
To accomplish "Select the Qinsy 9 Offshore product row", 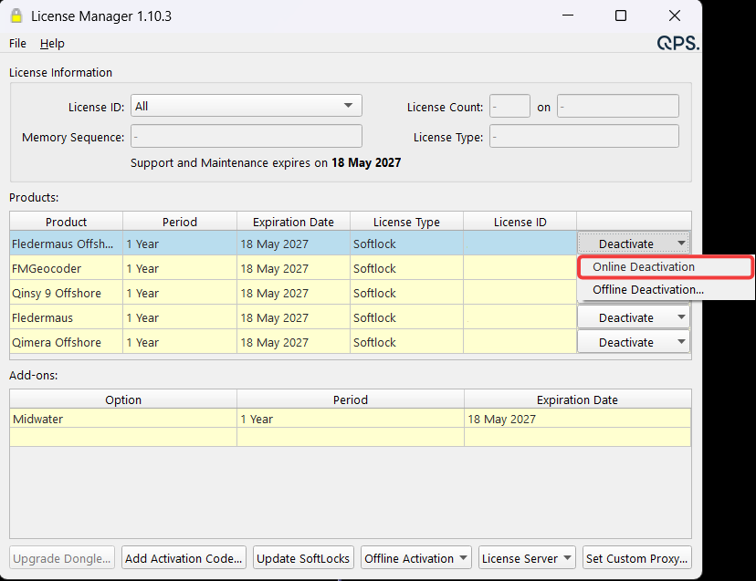I will pyautogui.click(x=293, y=293).
